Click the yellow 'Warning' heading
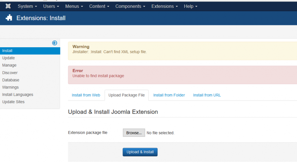This screenshot has width=297, height=163. (x=81, y=47)
